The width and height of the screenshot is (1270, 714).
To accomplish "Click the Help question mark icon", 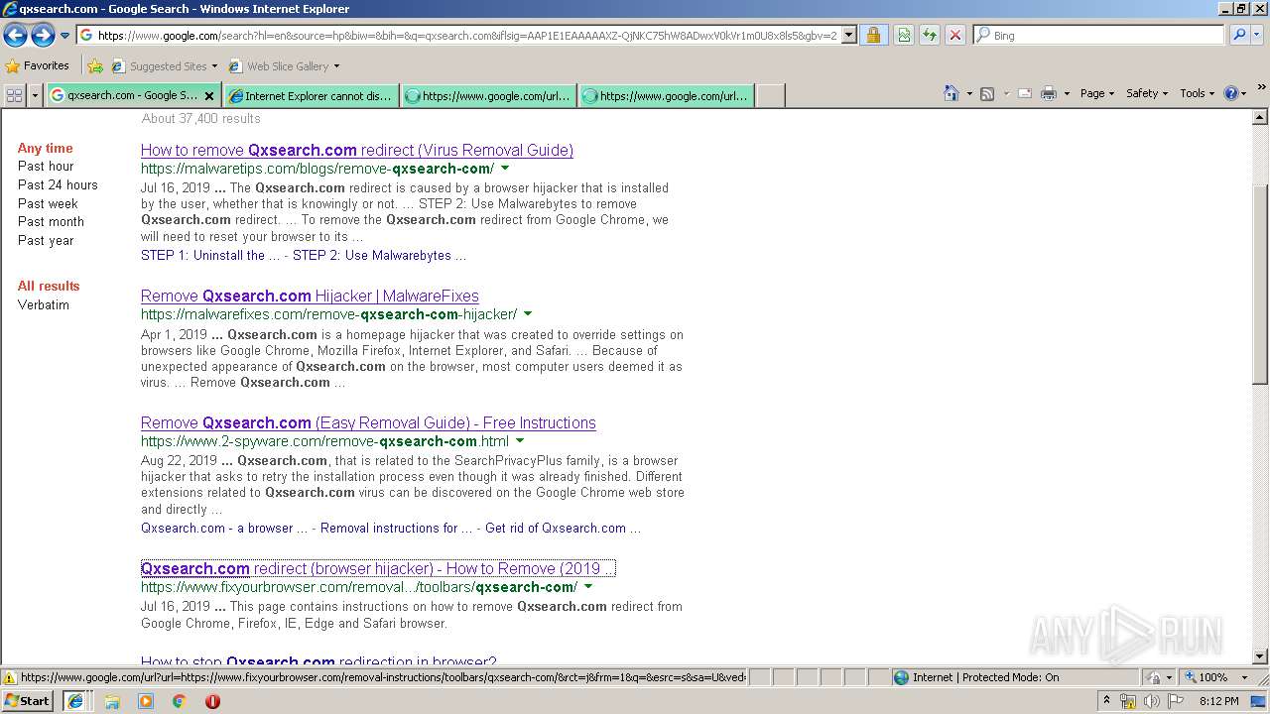I will 1230,93.
